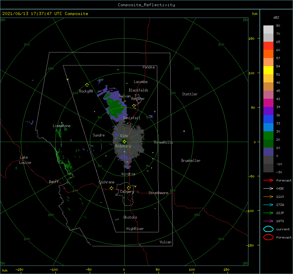Viewport: 293px width, 274px height.
Task: Select the slate purple 10 dBZ swatch
Action: (x=268, y=152)
